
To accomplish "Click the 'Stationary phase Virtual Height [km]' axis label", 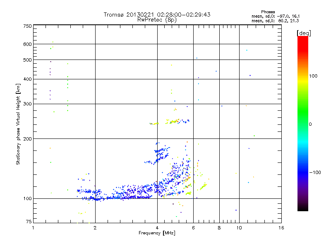I will tap(18, 124).
